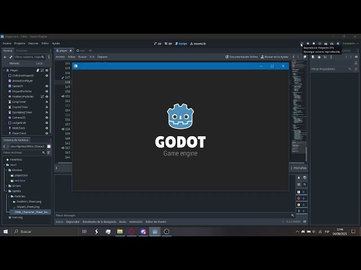
Task: Open the Forward+ renderer dropdown
Action: [x=350, y=43]
